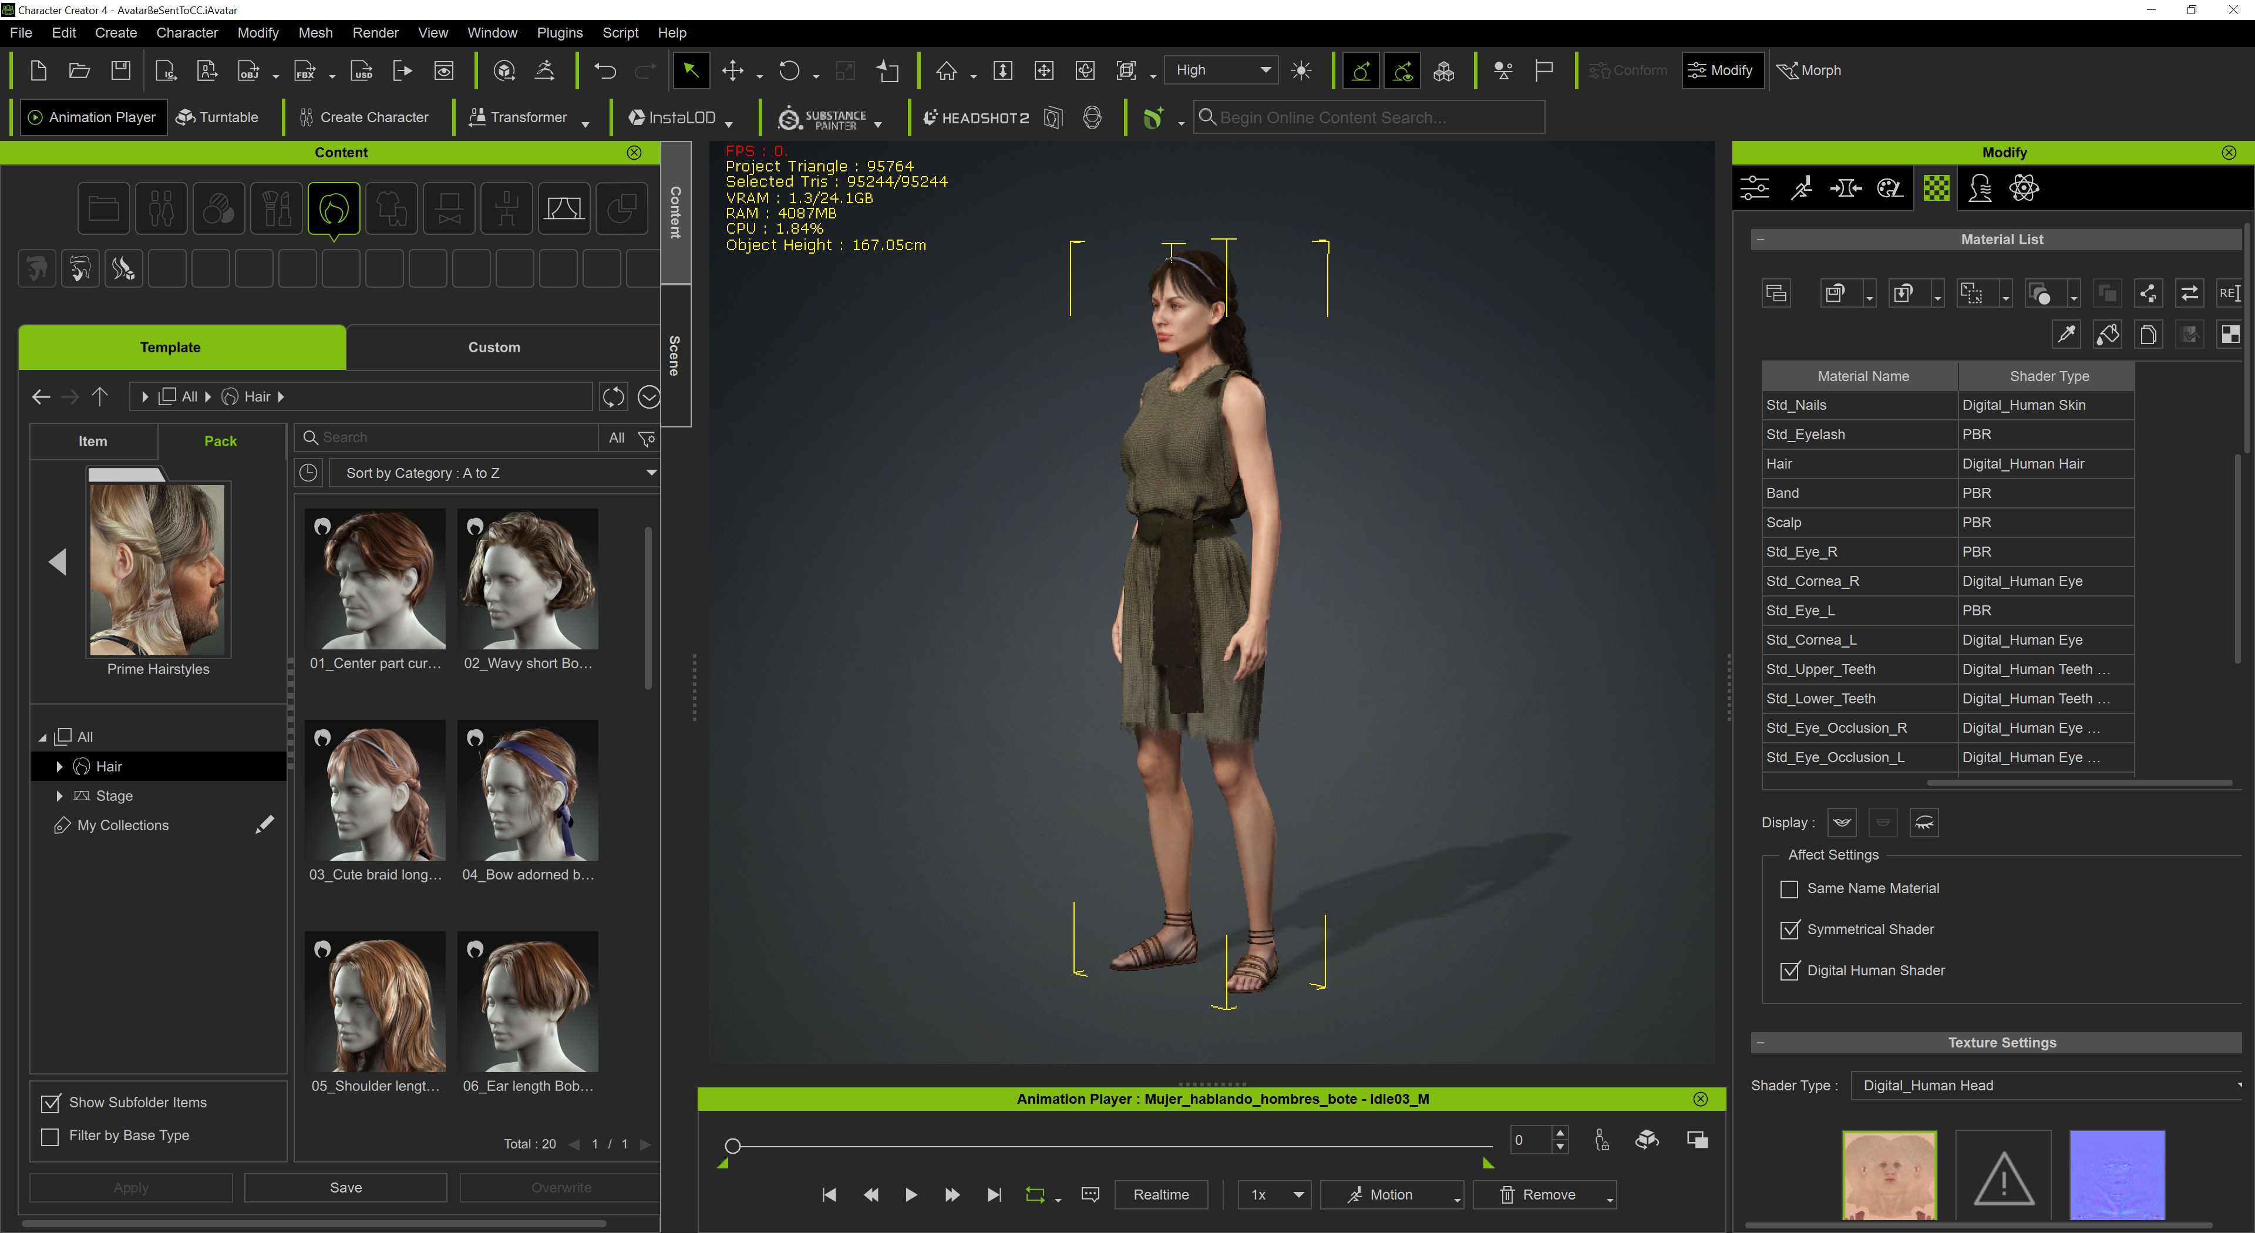Select the Move tool icon
Viewport: 2255px width, 1233px height.
tap(733, 70)
